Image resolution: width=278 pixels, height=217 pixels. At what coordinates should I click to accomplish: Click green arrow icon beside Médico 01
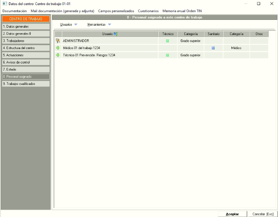pyautogui.click(x=58, y=48)
